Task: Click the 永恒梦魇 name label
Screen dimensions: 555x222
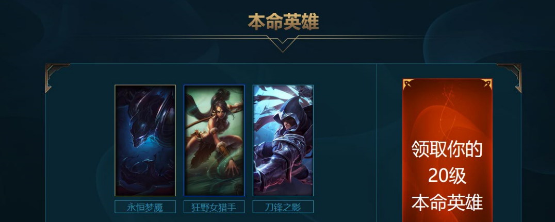Action: [145, 207]
